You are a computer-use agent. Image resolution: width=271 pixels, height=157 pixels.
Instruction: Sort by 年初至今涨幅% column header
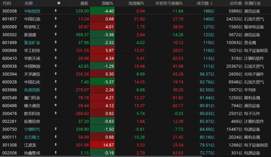(169, 3)
